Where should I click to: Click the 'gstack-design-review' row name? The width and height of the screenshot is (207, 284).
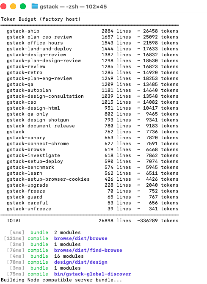pyautogui.click(x=36, y=55)
